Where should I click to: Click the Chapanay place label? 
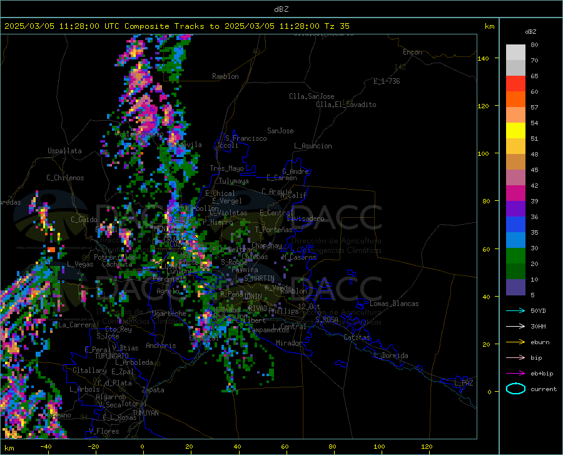pos(266,245)
